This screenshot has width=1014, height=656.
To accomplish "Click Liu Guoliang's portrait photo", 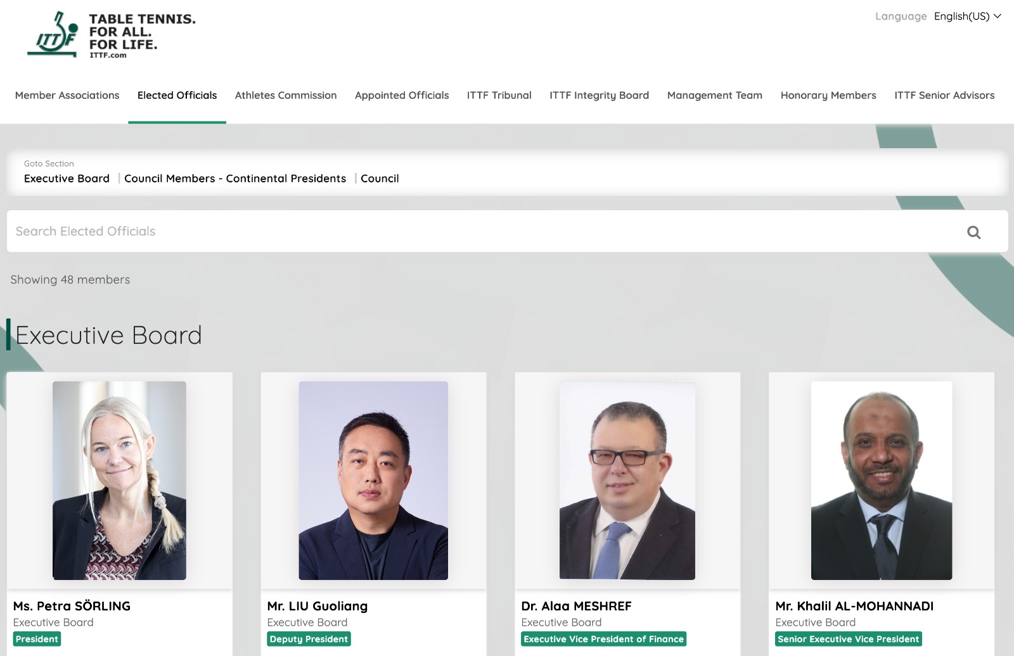I will coord(373,480).
